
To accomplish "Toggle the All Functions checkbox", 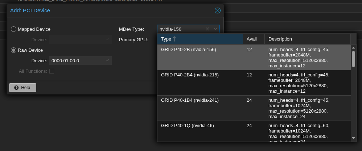I will pyautogui.click(x=52, y=71).
